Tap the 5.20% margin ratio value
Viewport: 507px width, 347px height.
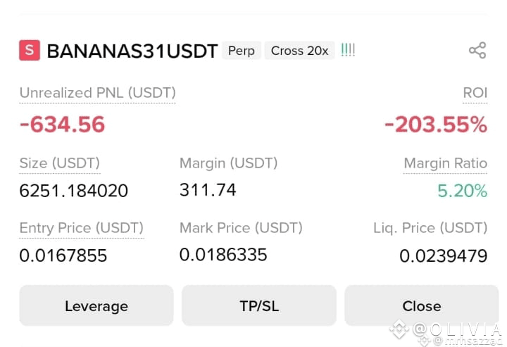click(463, 191)
